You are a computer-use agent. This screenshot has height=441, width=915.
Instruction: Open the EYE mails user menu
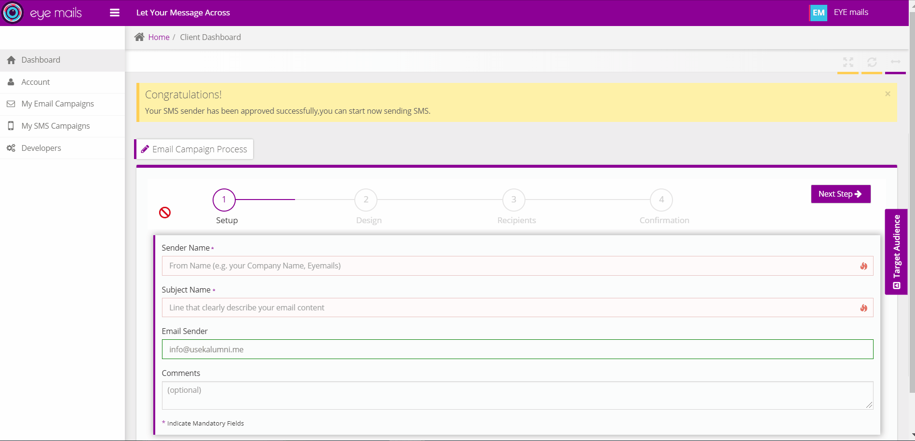pyautogui.click(x=851, y=13)
